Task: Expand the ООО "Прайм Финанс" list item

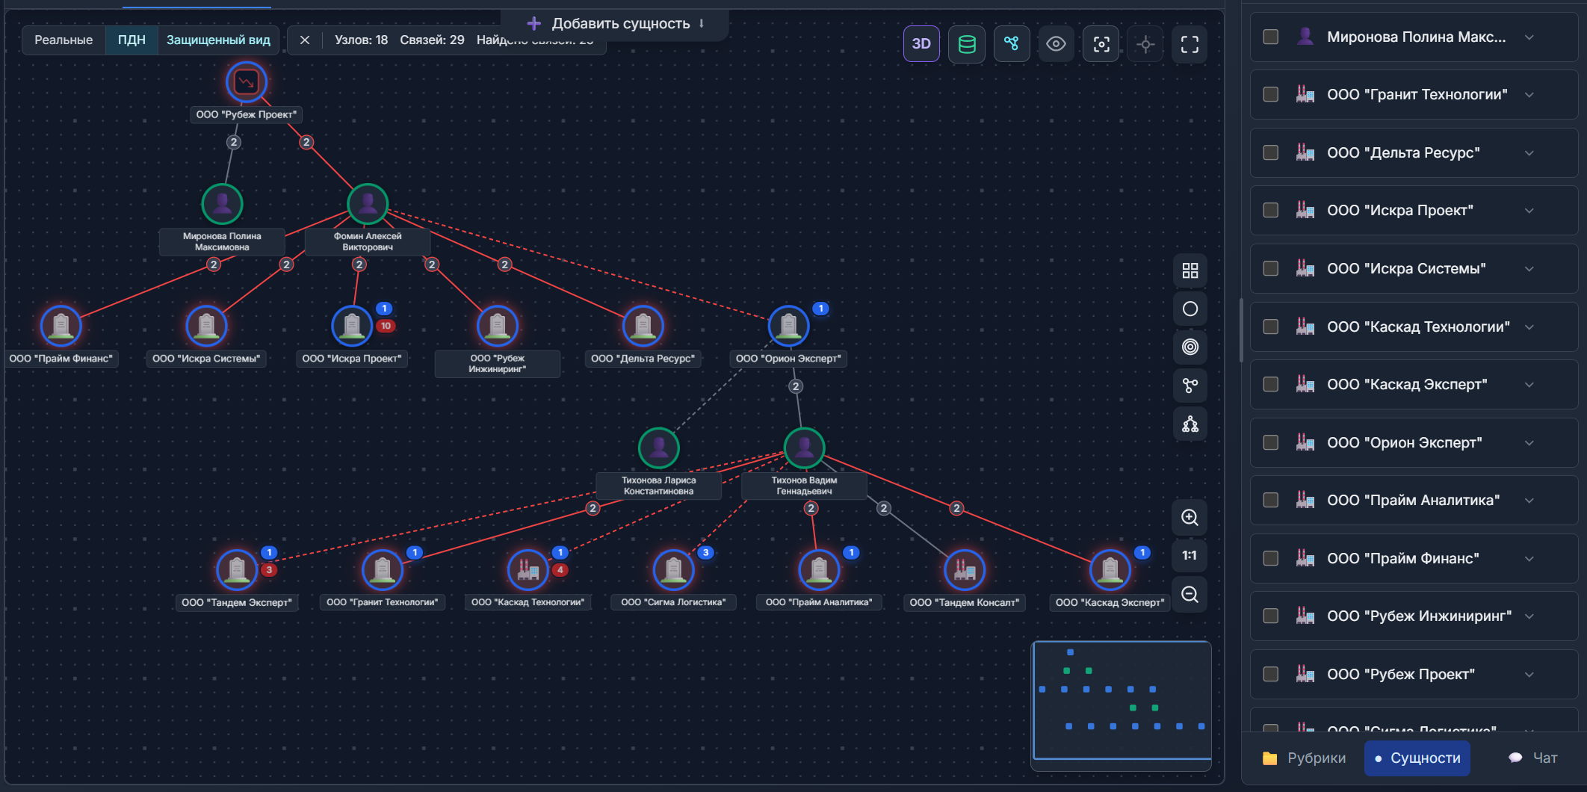Action: (x=1529, y=558)
